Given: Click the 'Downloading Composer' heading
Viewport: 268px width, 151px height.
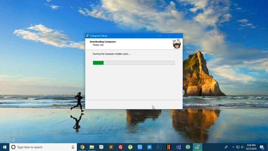Looking at the screenshot, I should click(103, 42).
